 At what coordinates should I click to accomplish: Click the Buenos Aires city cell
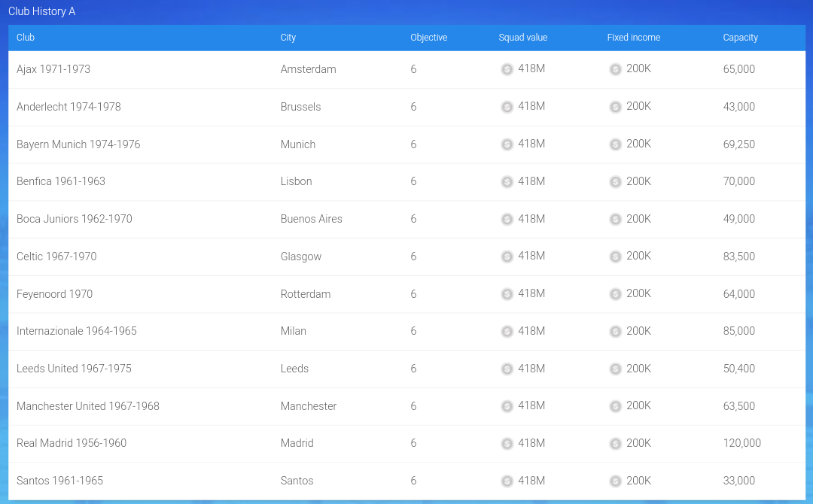[x=312, y=219]
